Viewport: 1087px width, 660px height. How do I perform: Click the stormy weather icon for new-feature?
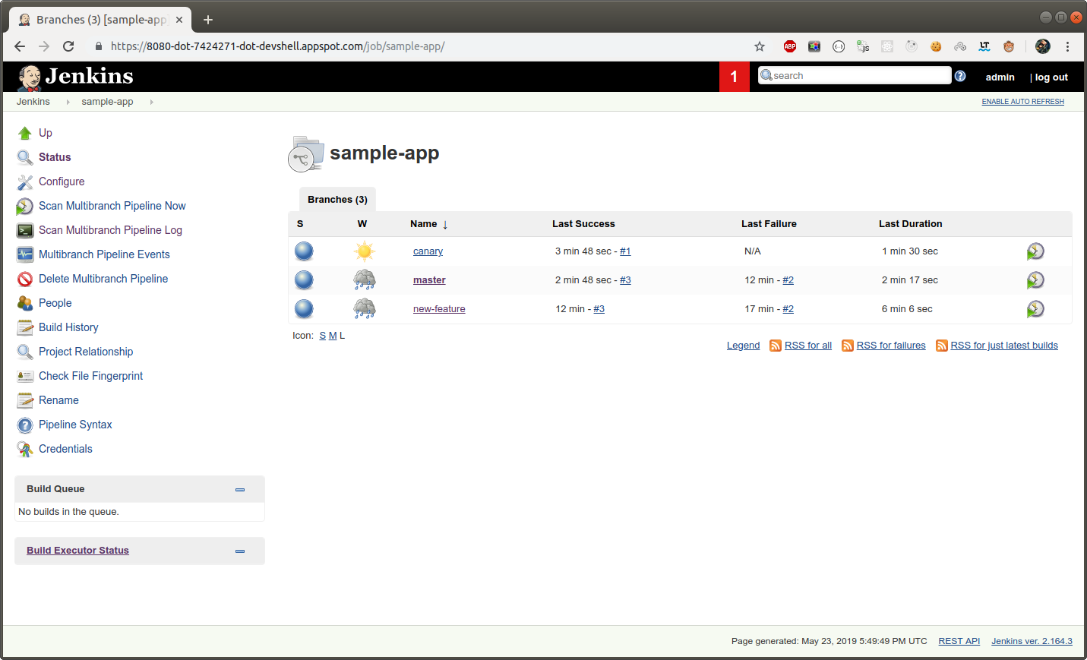[365, 309]
